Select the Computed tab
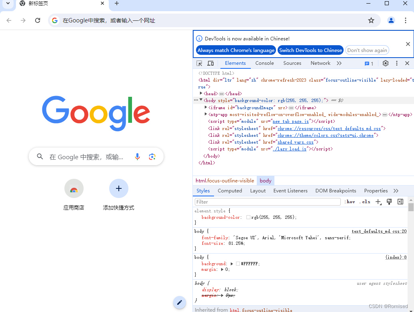414x312 pixels. [230, 190]
